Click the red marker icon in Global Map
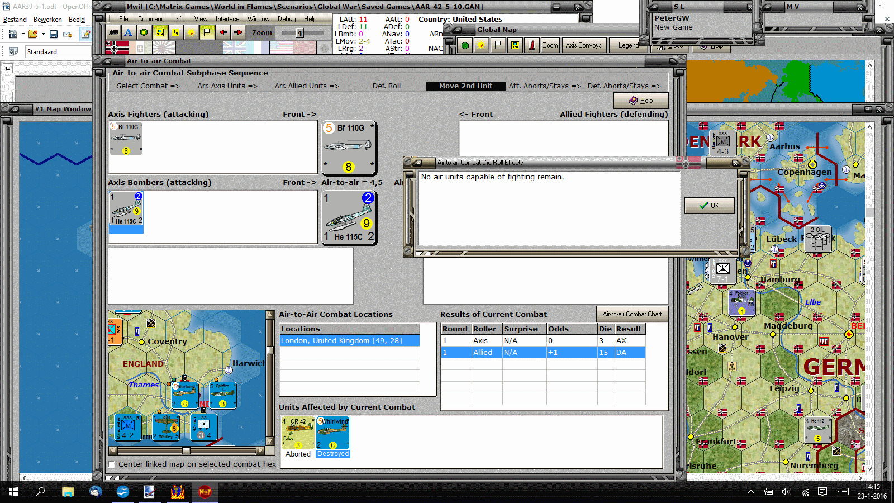This screenshot has width=894, height=503. click(532, 45)
